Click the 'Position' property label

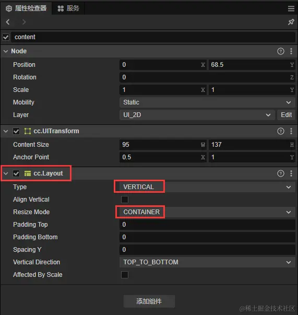24,65
